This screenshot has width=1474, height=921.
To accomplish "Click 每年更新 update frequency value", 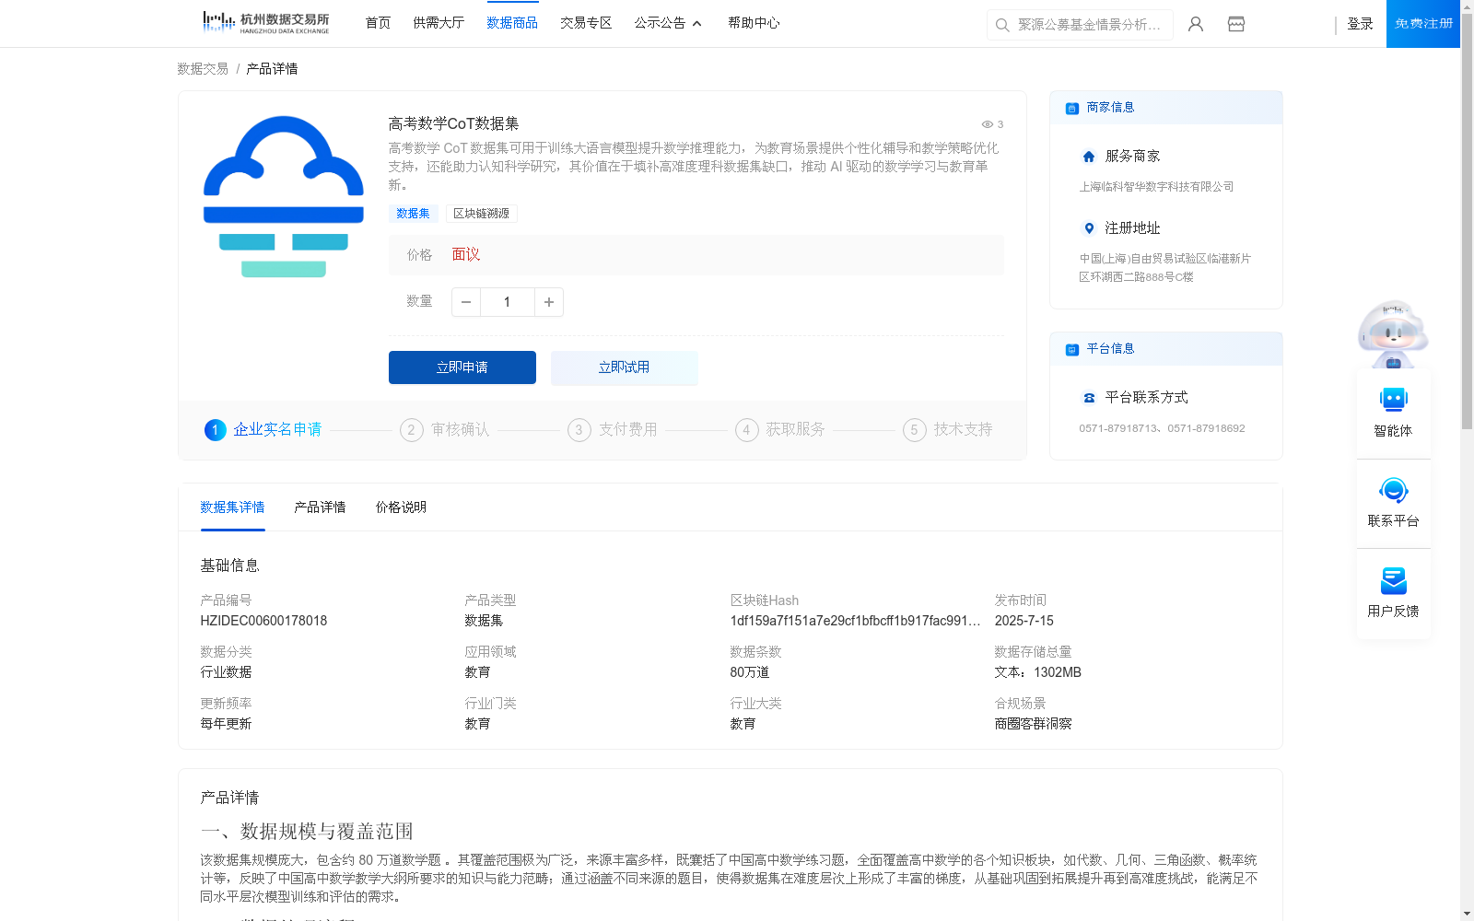I will [226, 724].
